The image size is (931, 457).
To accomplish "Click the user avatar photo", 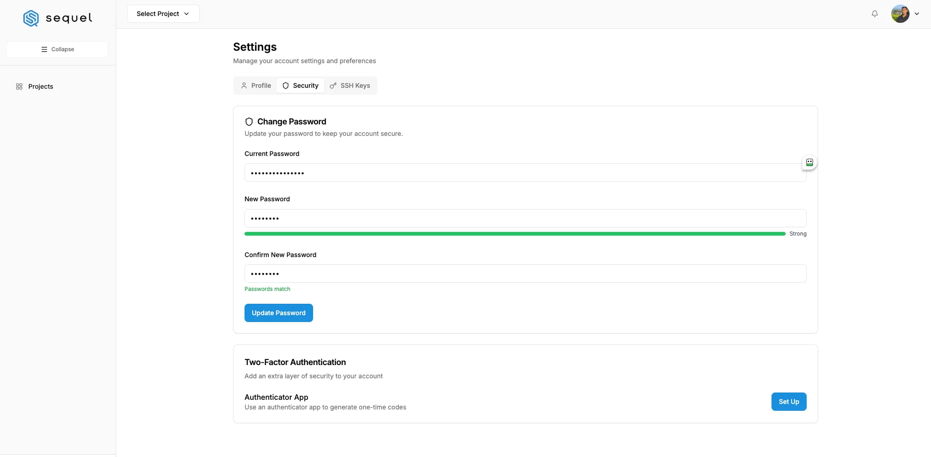I will tap(900, 14).
